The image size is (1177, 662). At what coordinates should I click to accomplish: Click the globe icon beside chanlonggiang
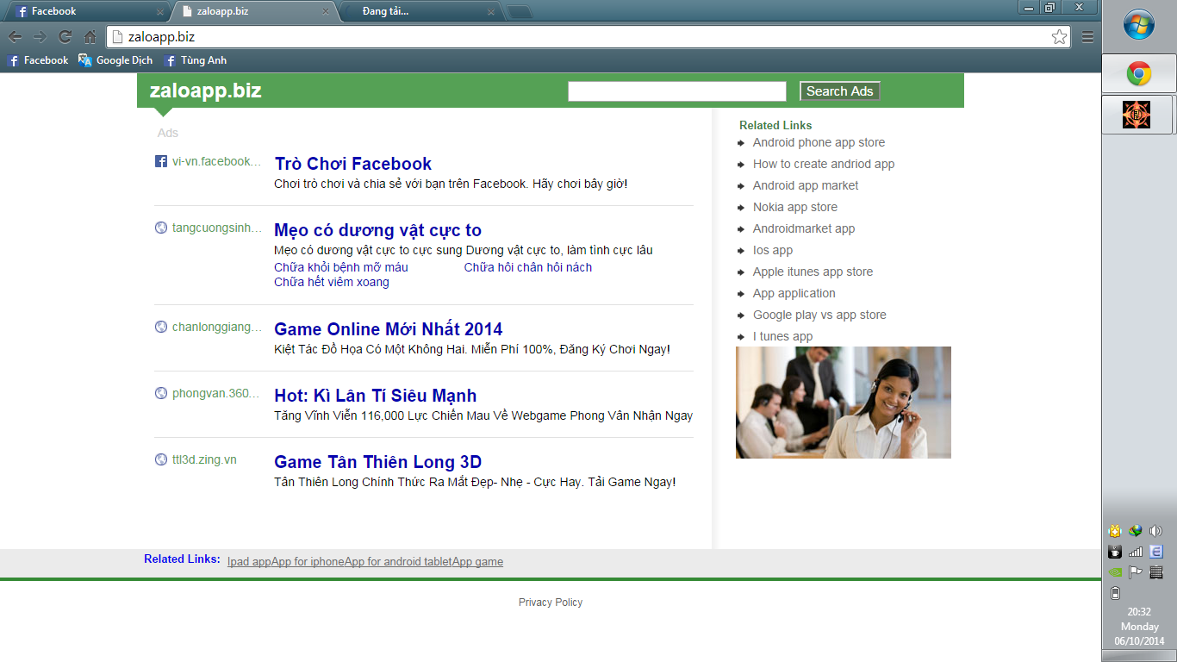161,327
